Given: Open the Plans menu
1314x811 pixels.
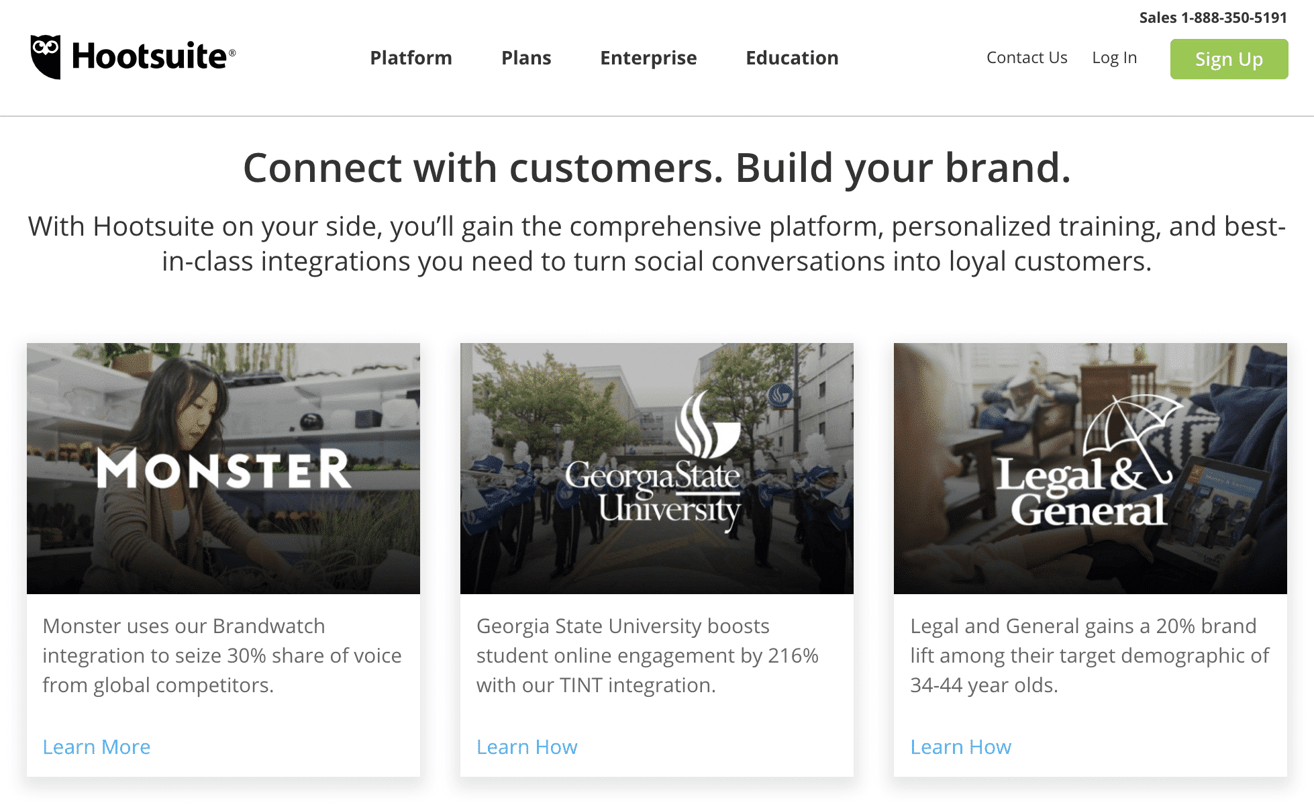Looking at the screenshot, I should (526, 58).
